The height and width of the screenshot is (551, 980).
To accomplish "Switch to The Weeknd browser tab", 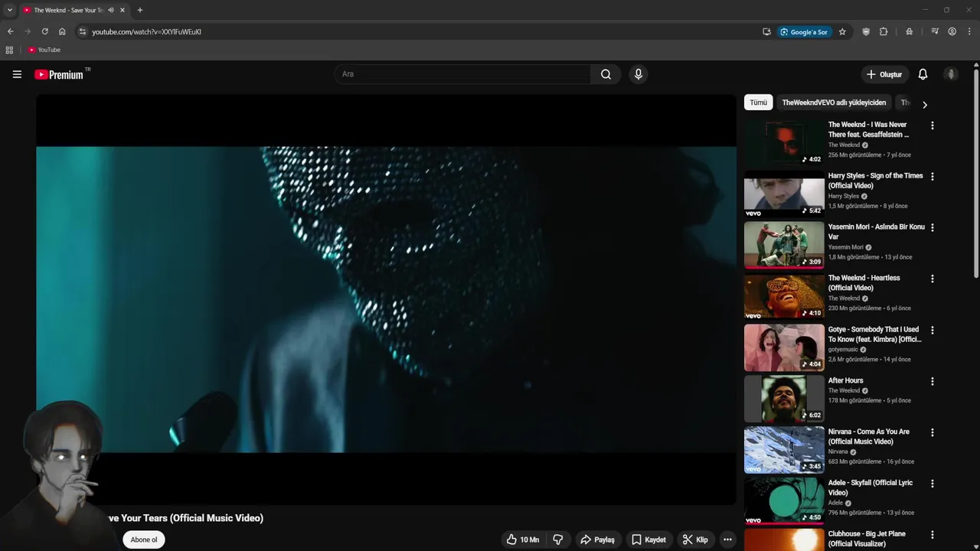I will tap(69, 10).
